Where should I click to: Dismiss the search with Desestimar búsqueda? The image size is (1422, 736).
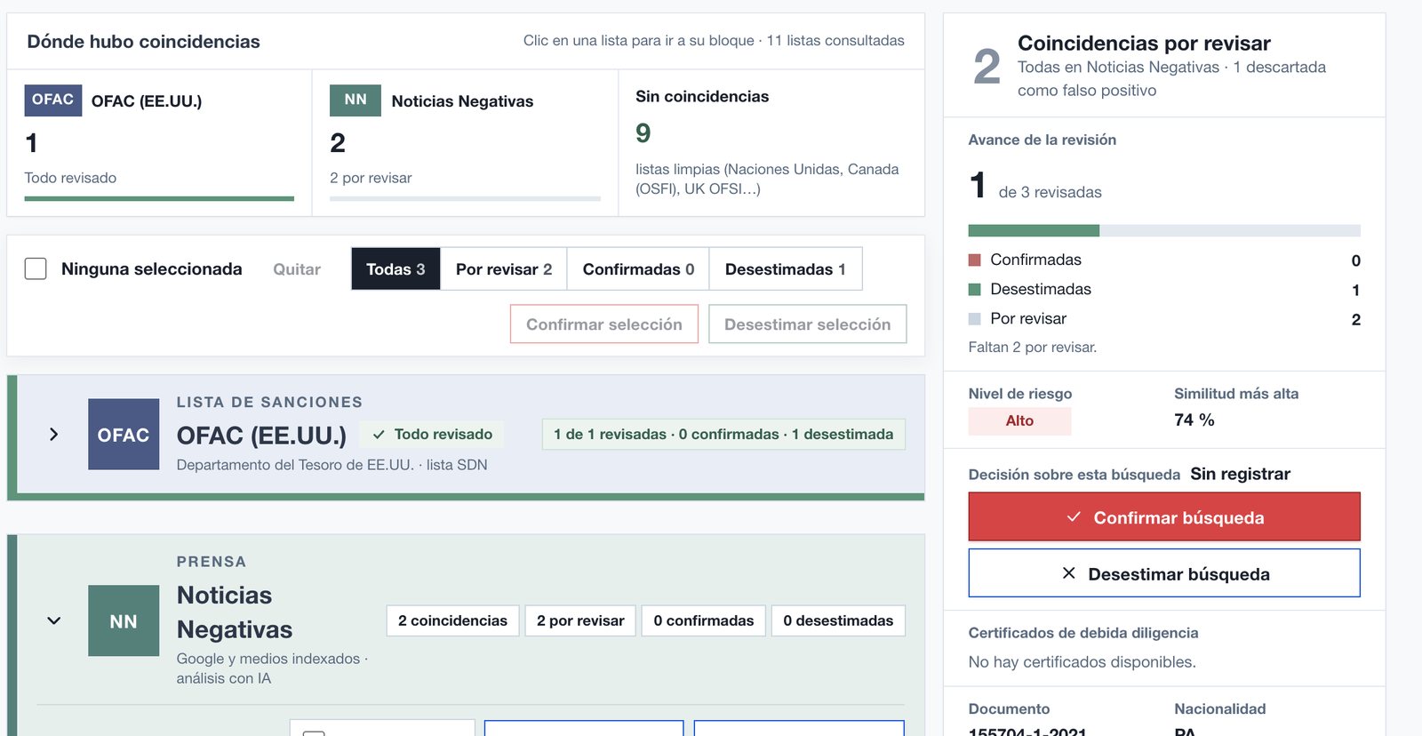1164,573
